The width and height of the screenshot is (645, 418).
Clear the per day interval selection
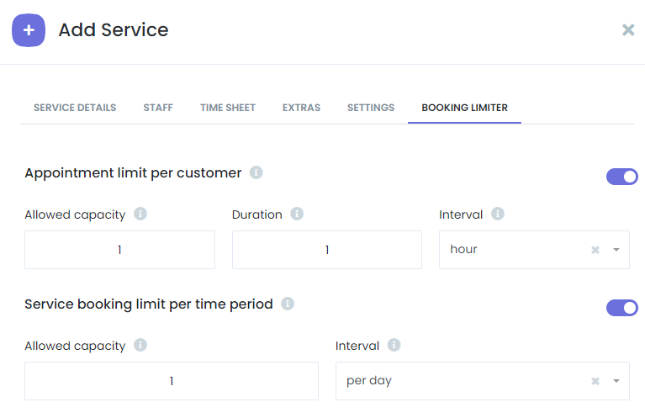coord(595,381)
